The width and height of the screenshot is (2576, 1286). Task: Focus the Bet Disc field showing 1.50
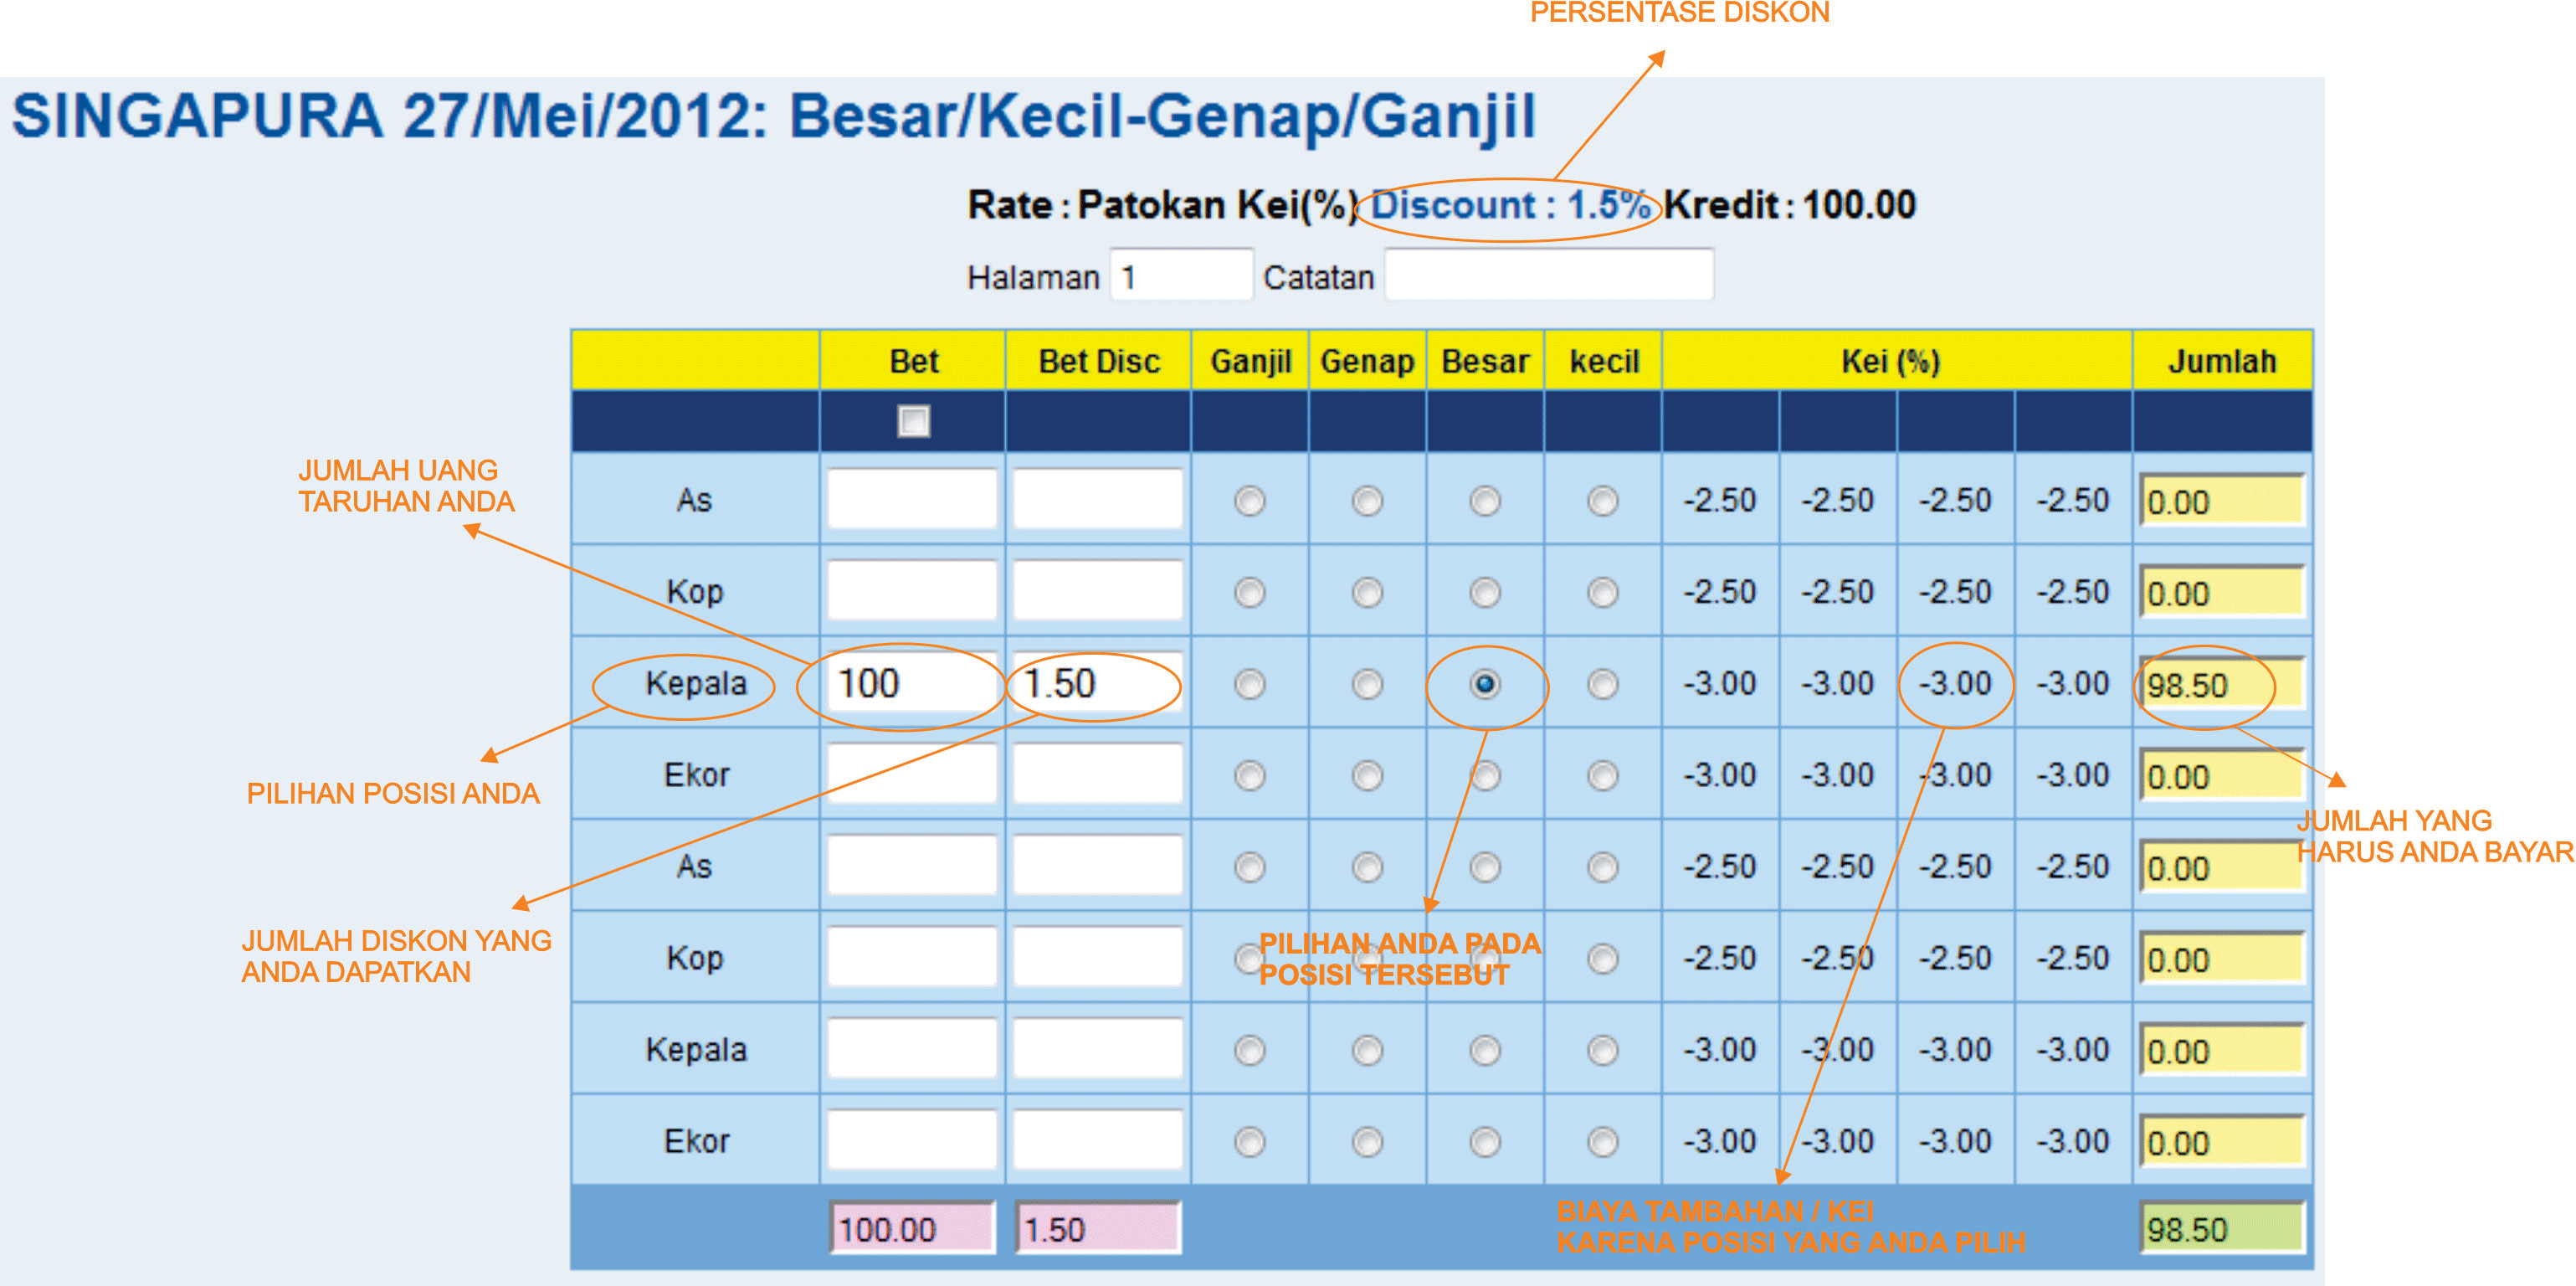tap(1098, 683)
